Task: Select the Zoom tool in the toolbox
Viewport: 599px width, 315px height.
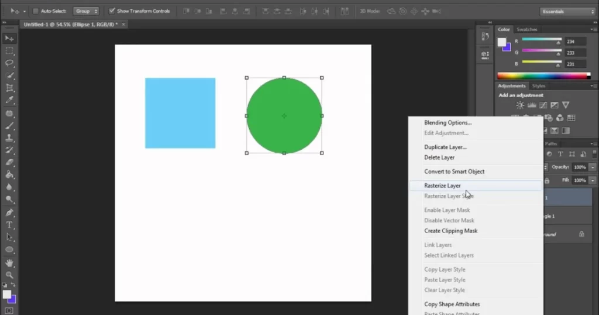Action: click(9, 275)
